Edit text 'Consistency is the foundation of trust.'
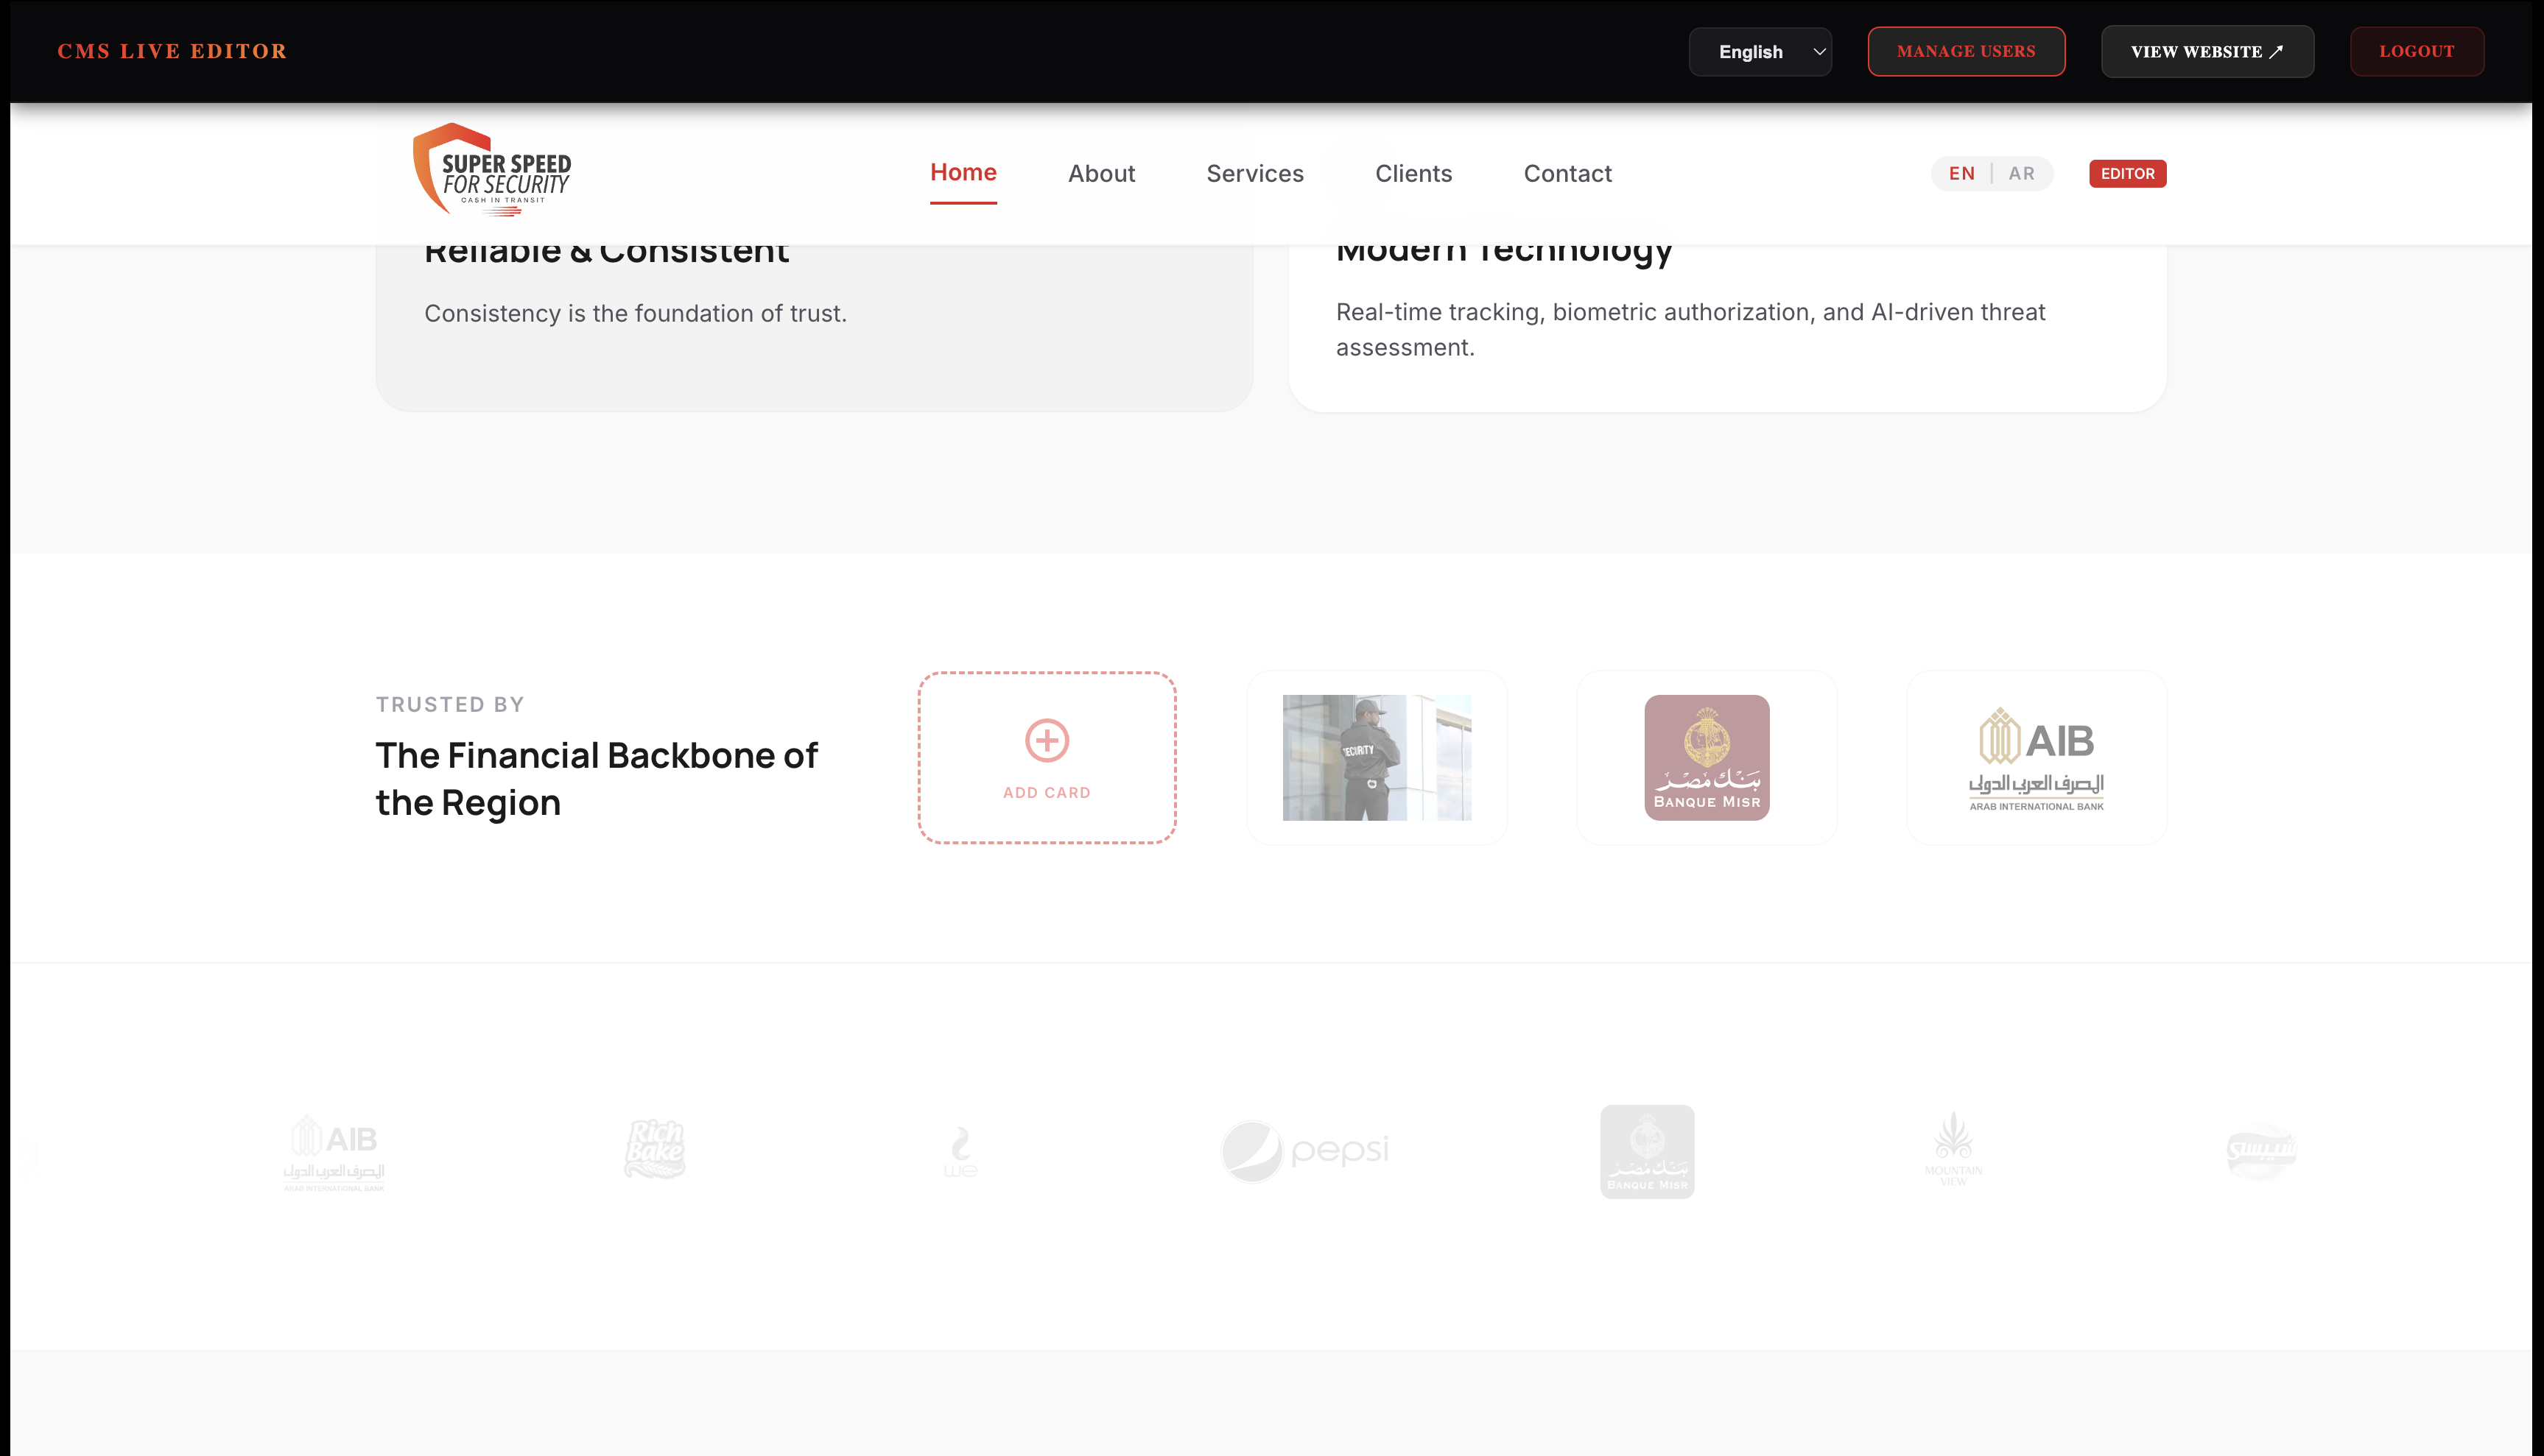The height and width of the screenshot is (1456, 2544). (635, 313)
